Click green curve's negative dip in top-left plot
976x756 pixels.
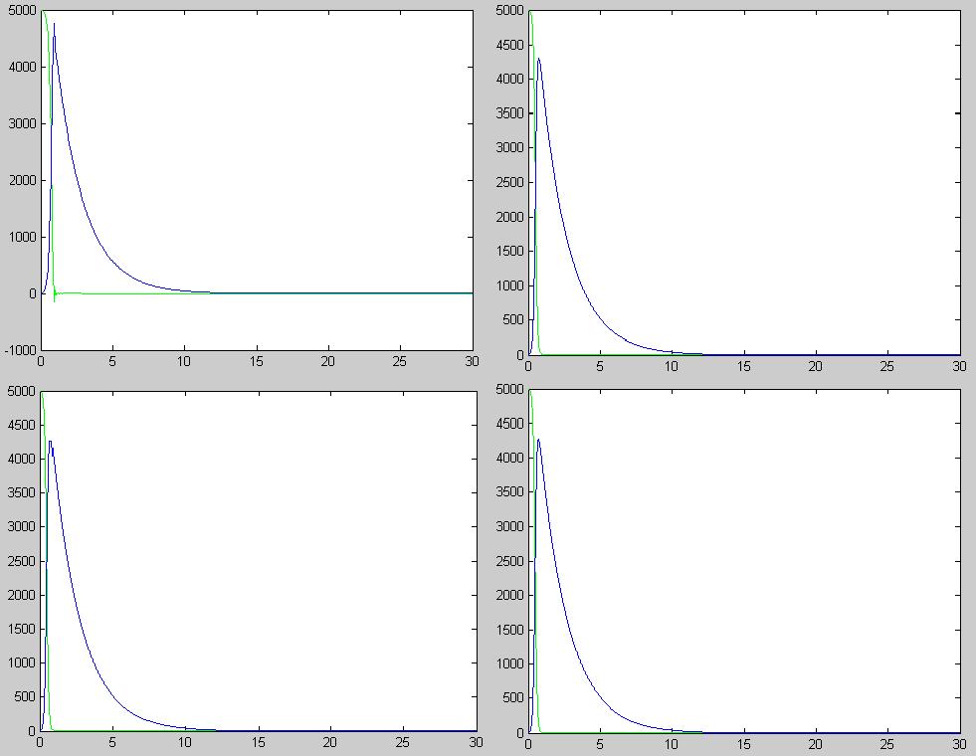(x=55, y=298)
